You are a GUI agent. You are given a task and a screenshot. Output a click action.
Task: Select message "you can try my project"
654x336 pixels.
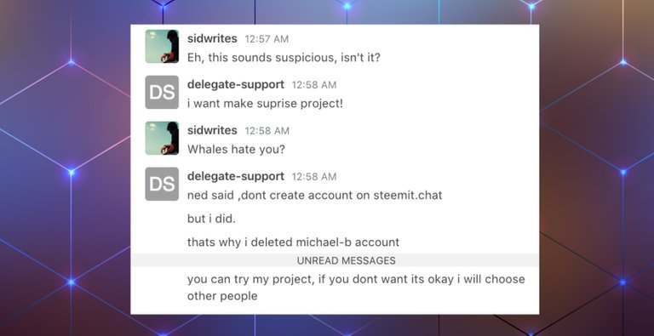[356, 288]
